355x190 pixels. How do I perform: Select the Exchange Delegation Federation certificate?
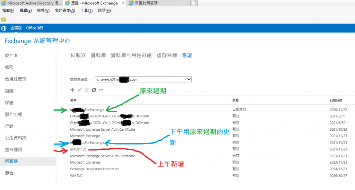point(211,169)
